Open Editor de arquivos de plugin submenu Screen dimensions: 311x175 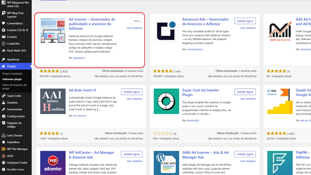coord(15,87)
